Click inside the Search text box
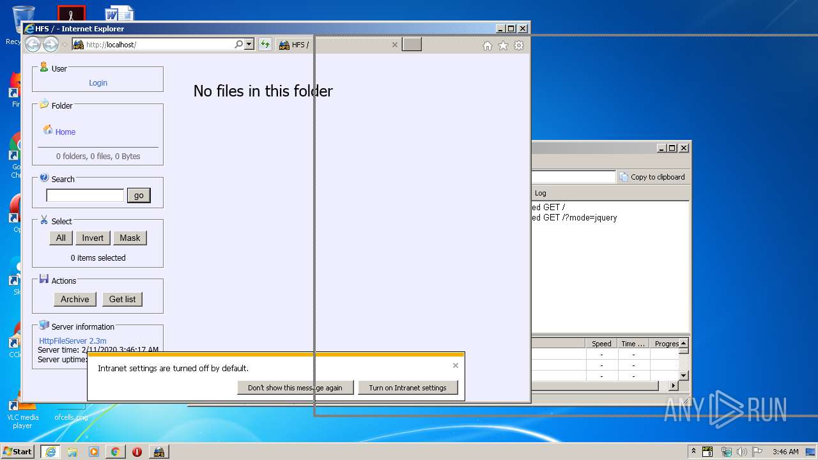This screenshot has width=818, height=460. [85, 195]
